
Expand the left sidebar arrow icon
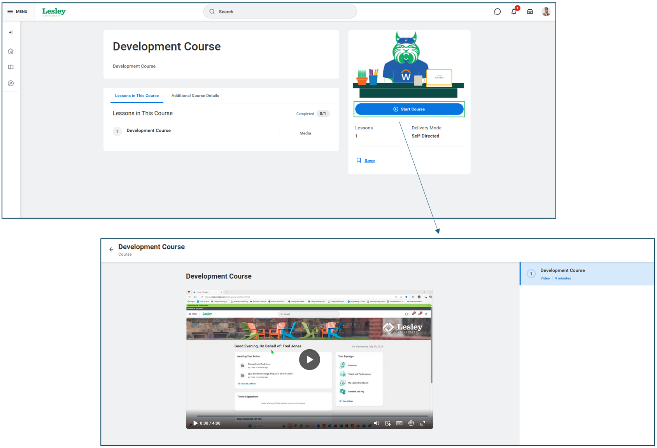(11, 32)
